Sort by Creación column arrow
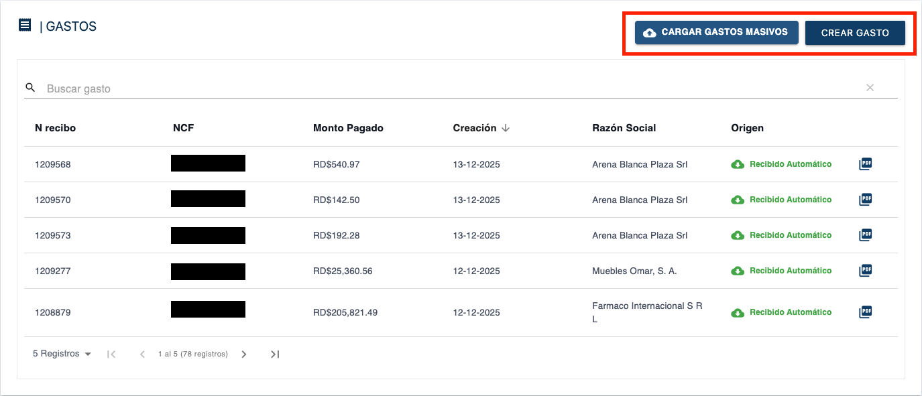The width and height of the screenshot is (922, 396). tap(506, 128)
